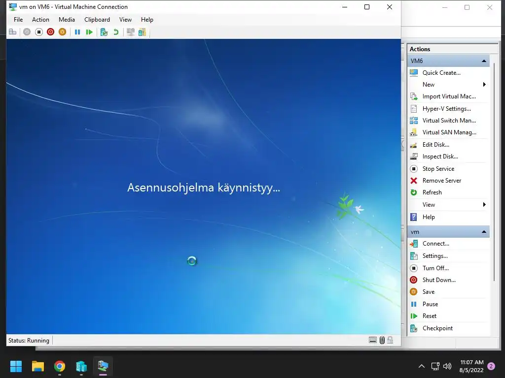The image size is (505, 378).
Task: Click the Start toolbar icon (greyed power)
Action: [27, 32]
